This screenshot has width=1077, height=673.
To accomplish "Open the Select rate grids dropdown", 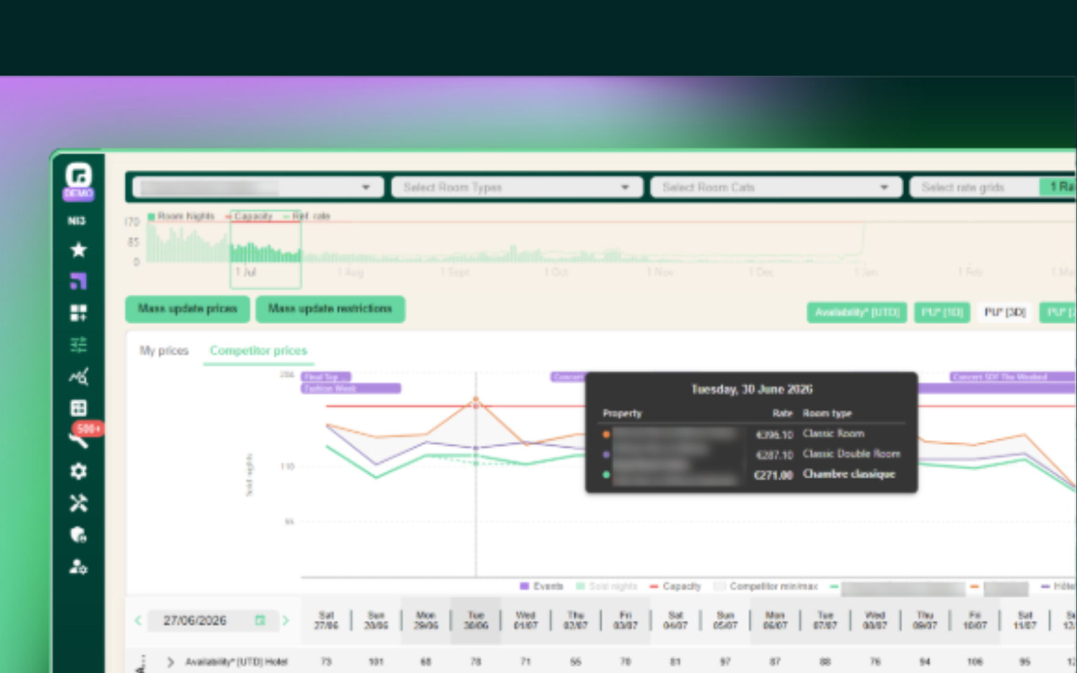I will pyautogui.click(x=975, y=188).
